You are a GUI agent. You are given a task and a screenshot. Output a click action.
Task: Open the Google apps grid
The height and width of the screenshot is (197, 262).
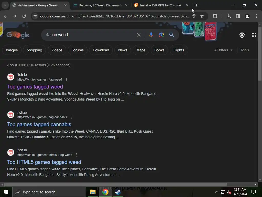tap(254, 35)
